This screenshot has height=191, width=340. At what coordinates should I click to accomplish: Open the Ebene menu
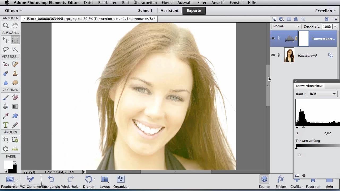click(x=167, y=3)
